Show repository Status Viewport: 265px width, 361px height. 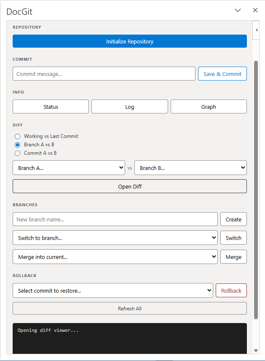coord(51,107)
